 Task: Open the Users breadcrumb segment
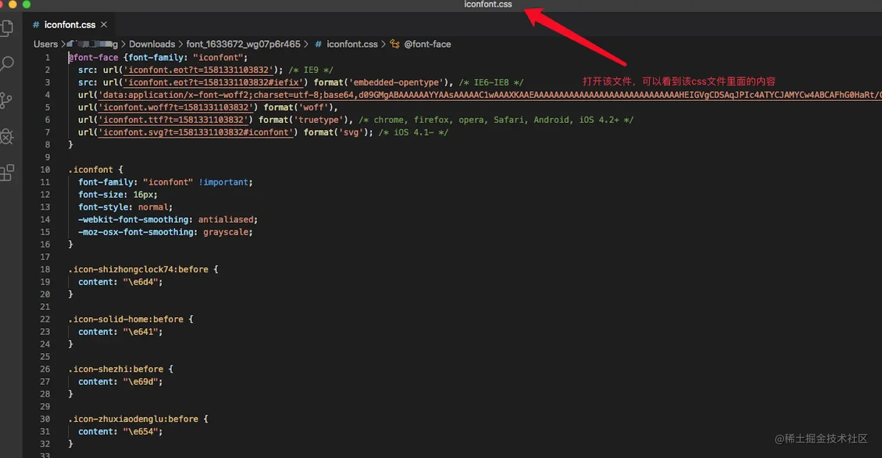coord(46,44)
